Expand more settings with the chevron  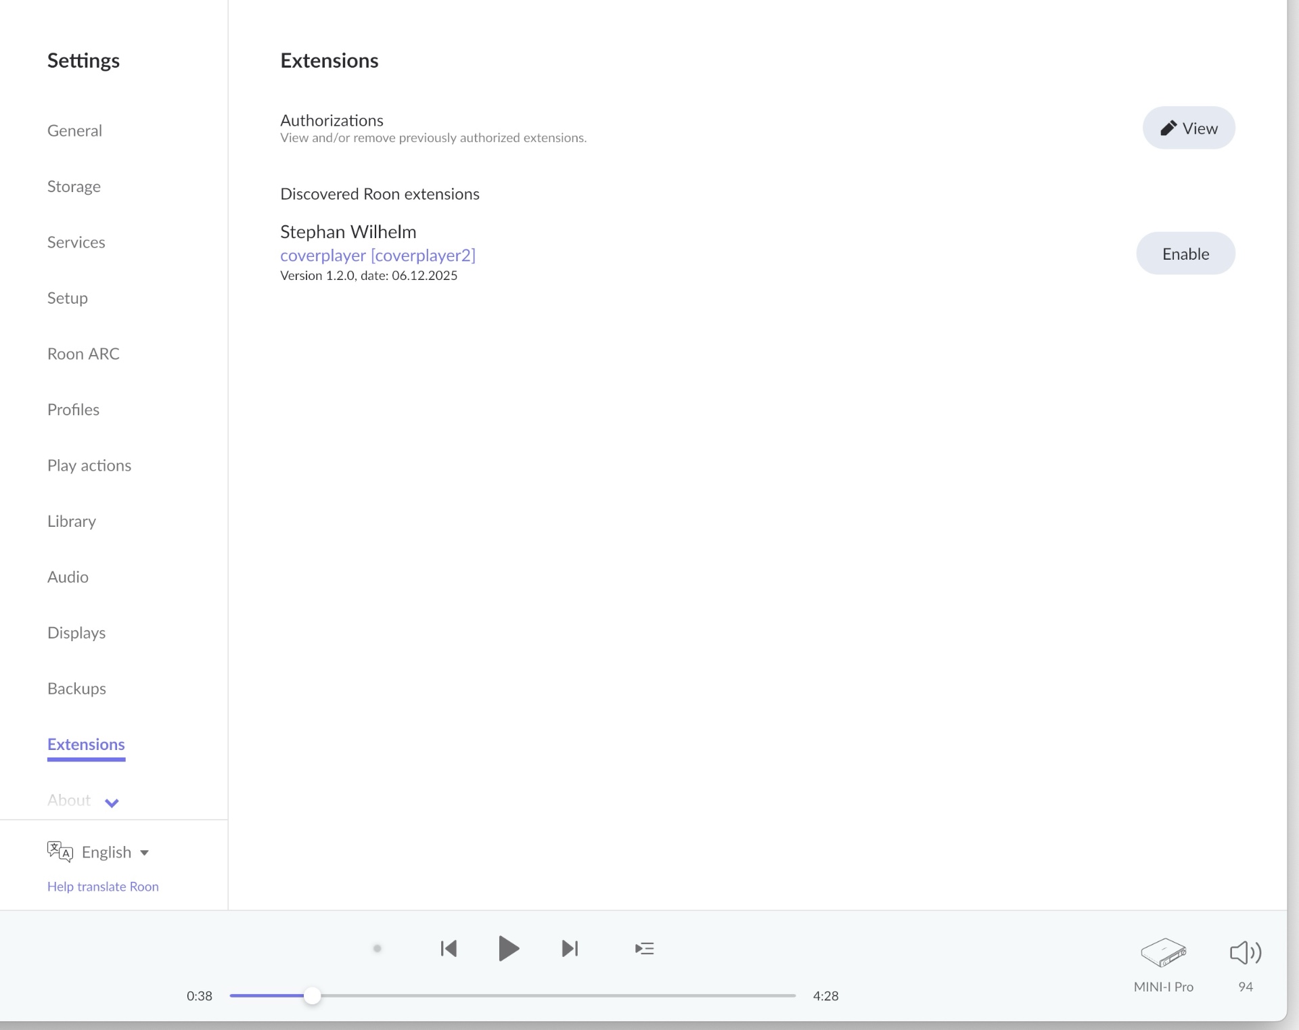coord(112,803)
